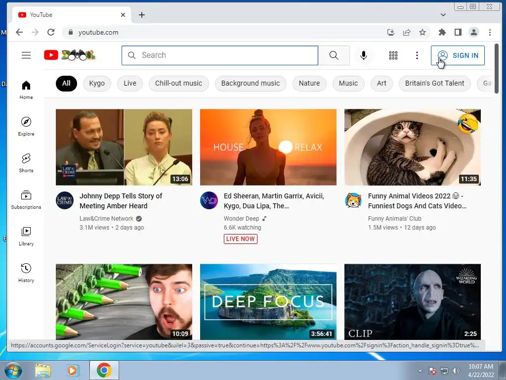Toggle Chrome side panel icon
The height and width of the screenshot is (380, 506).
(x=458, y=32)
